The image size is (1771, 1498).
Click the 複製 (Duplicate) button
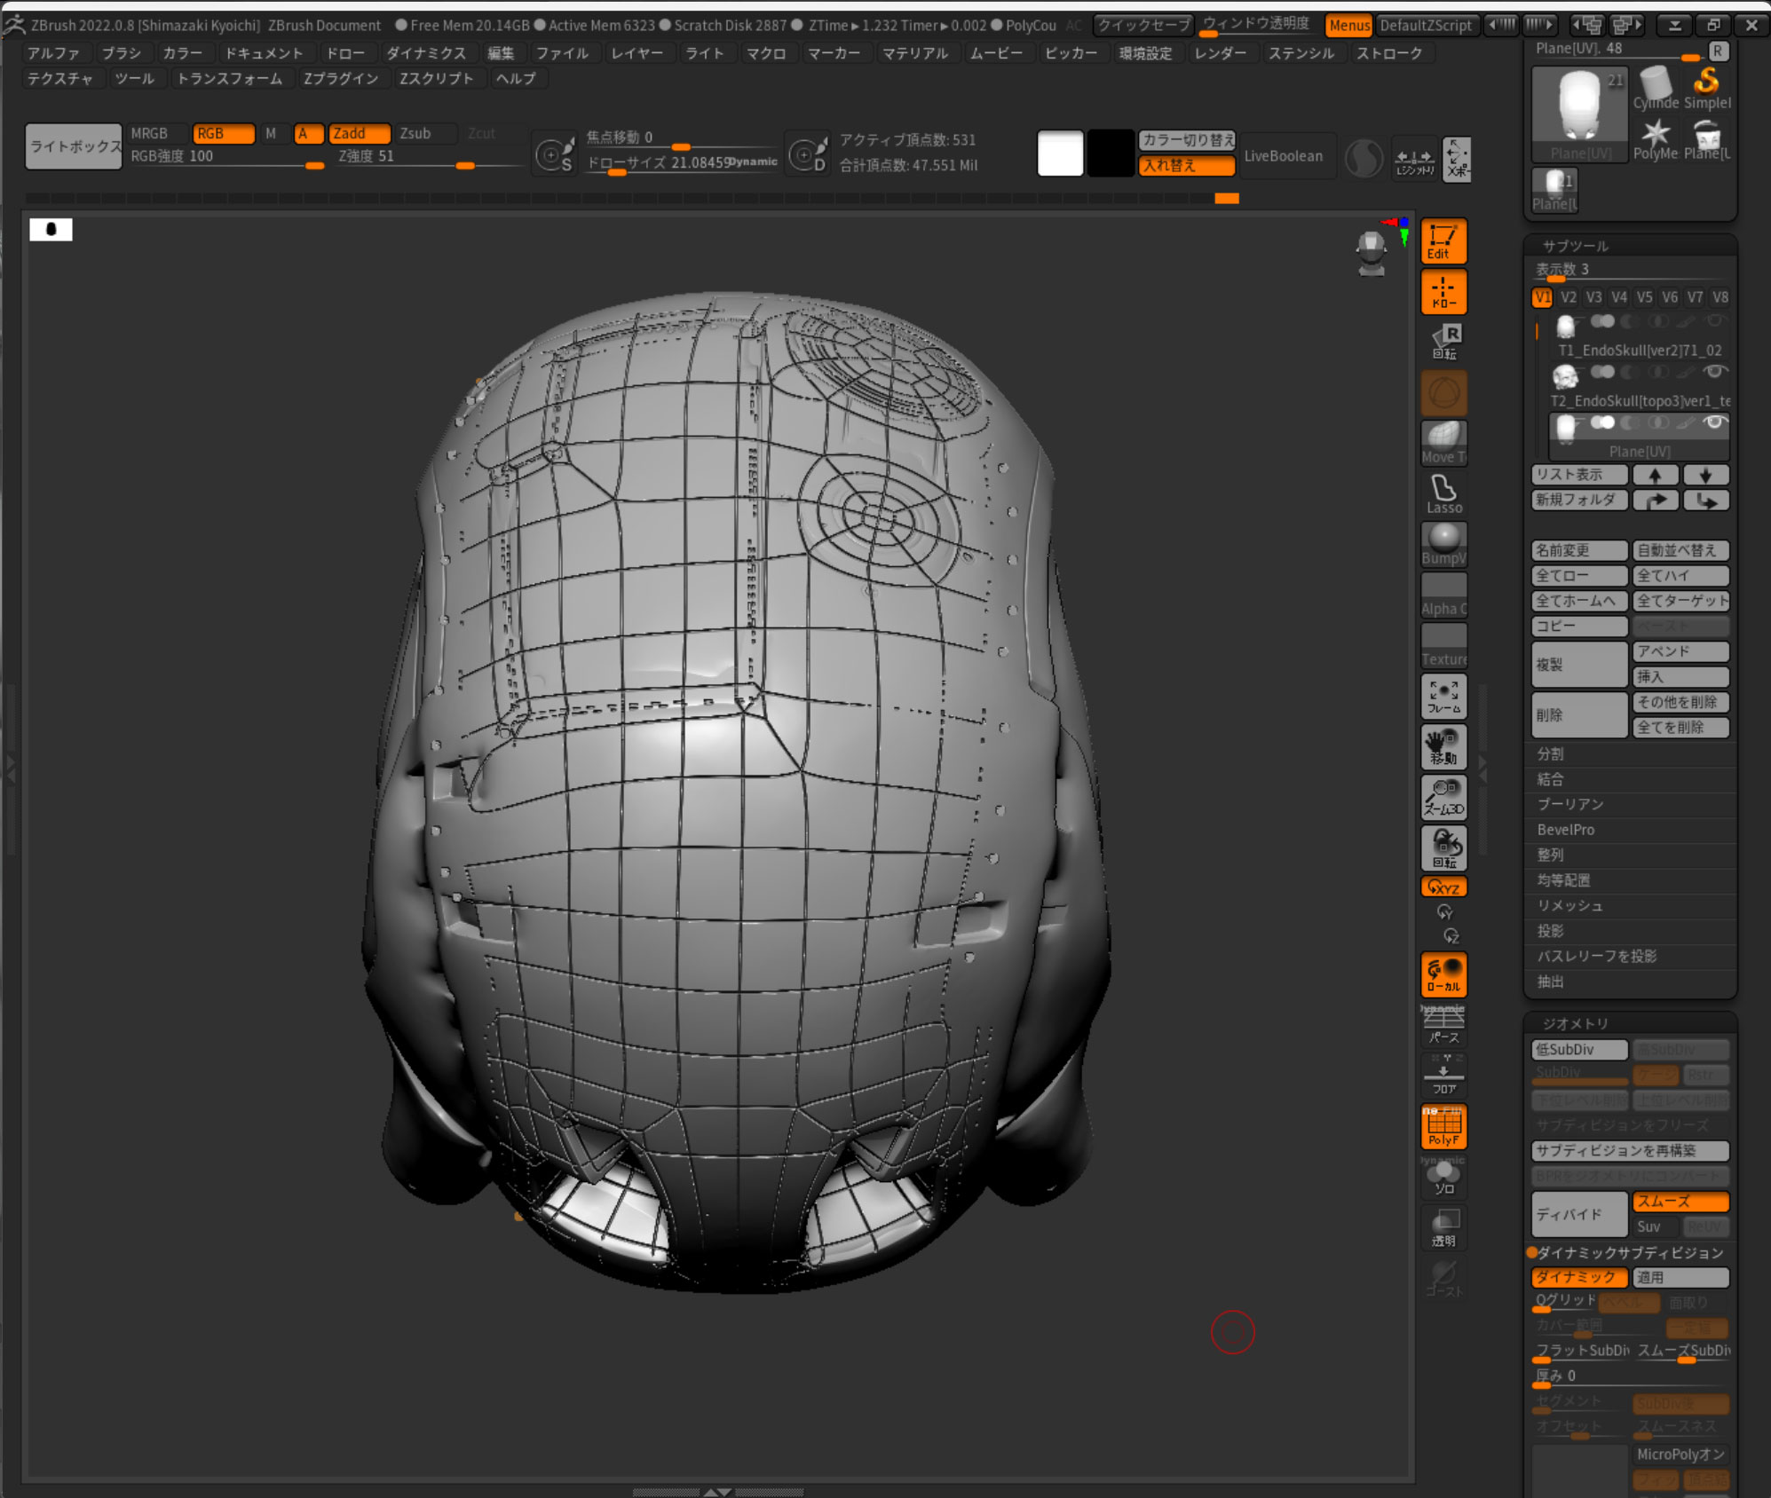point(1579,665)
